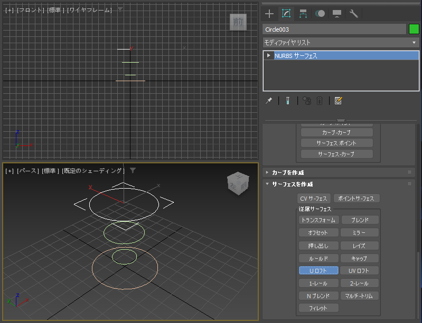Expand the カーブを作成 rollout
The width and height of the screenshot is (422, 323).
(267, 172)
